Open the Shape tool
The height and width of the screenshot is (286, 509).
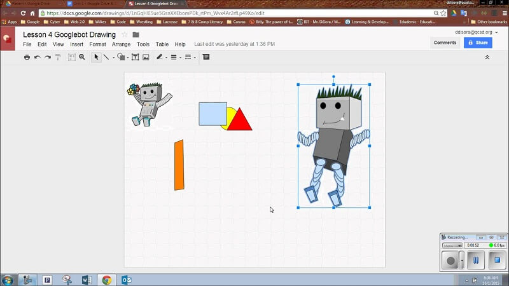click(x=121, y=57)
